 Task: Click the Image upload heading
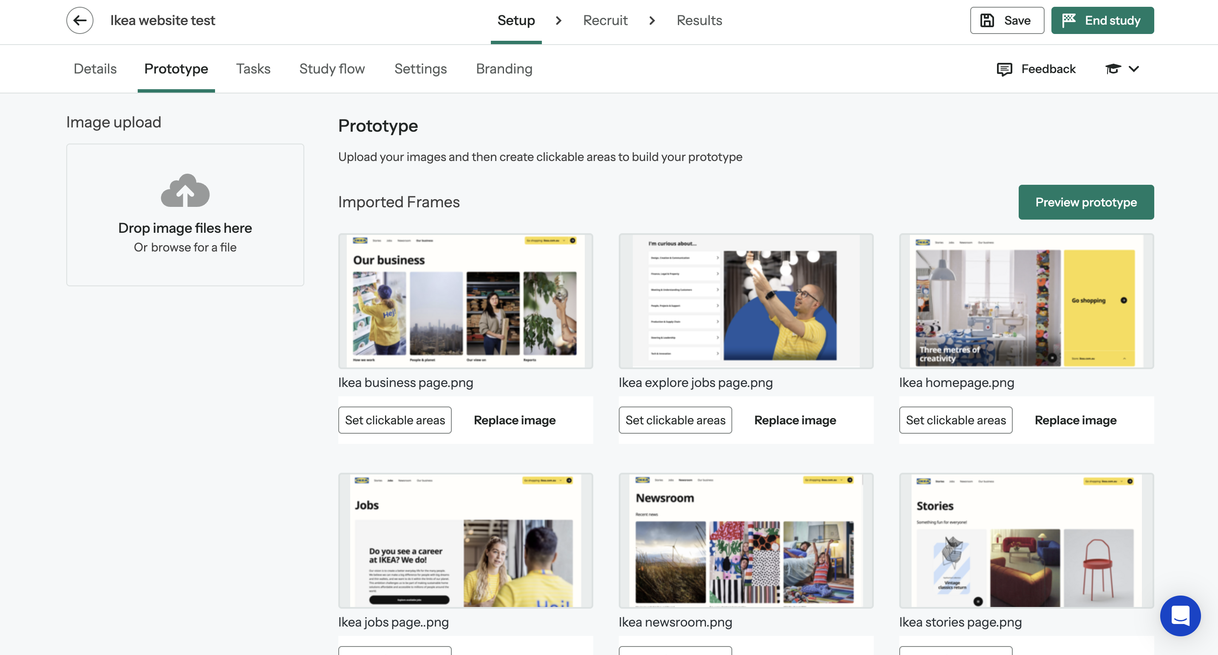113,122
